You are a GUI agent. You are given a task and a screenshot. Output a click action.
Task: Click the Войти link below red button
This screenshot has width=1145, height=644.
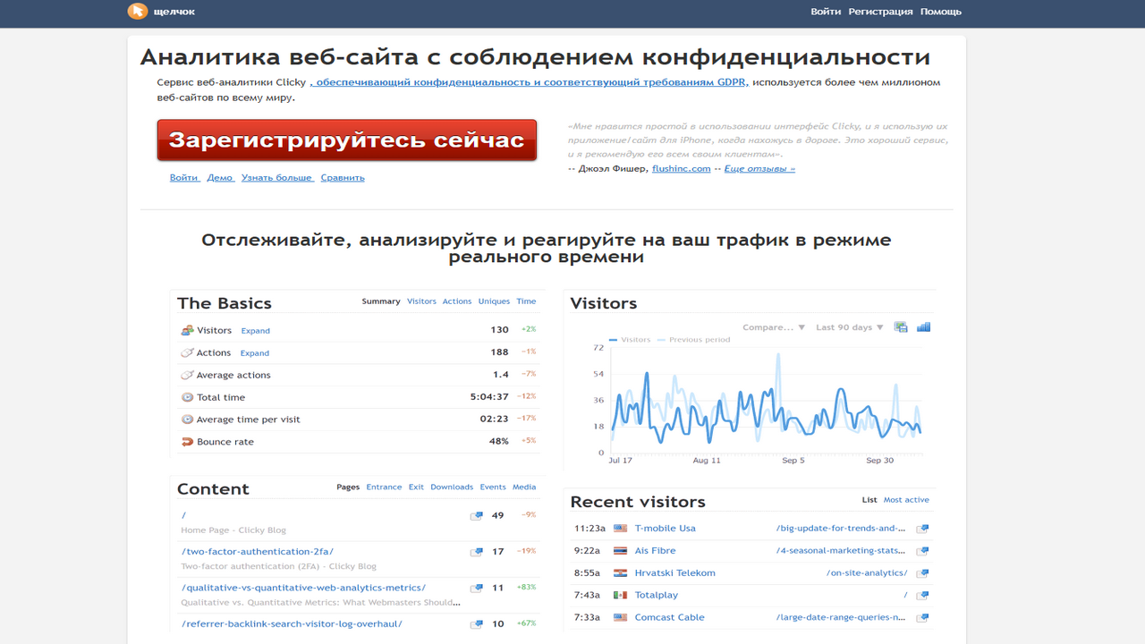184,178
